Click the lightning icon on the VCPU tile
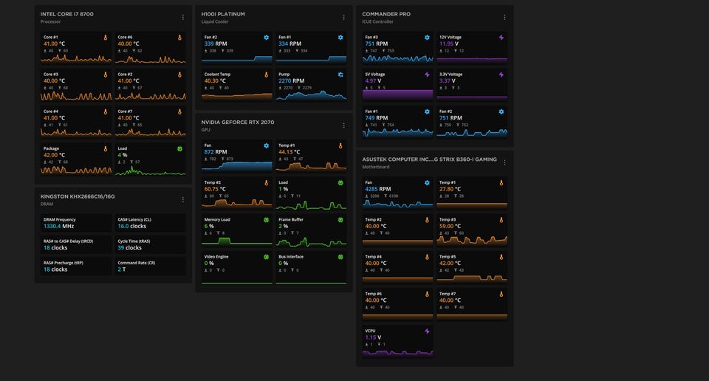This screenshot has height=381, width=709. click(x=427, y=331)
